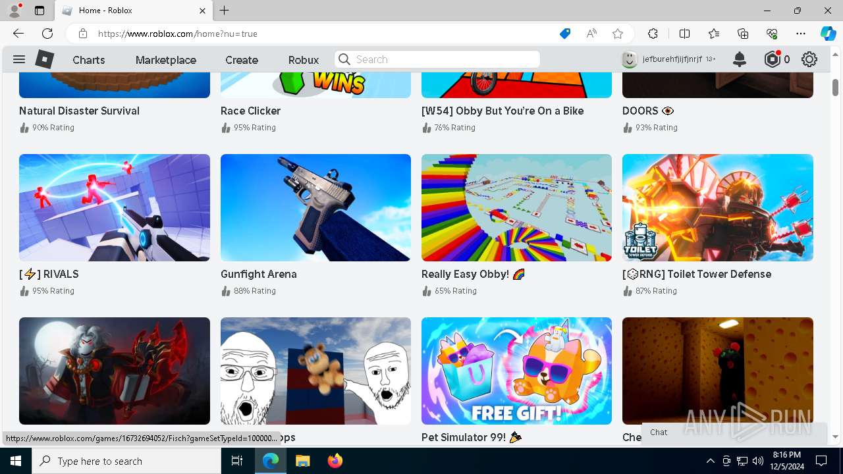Click the user avatar icon for jefburehfjijfjnrjf
Screen dimensions: 843x474
[630, 59]
